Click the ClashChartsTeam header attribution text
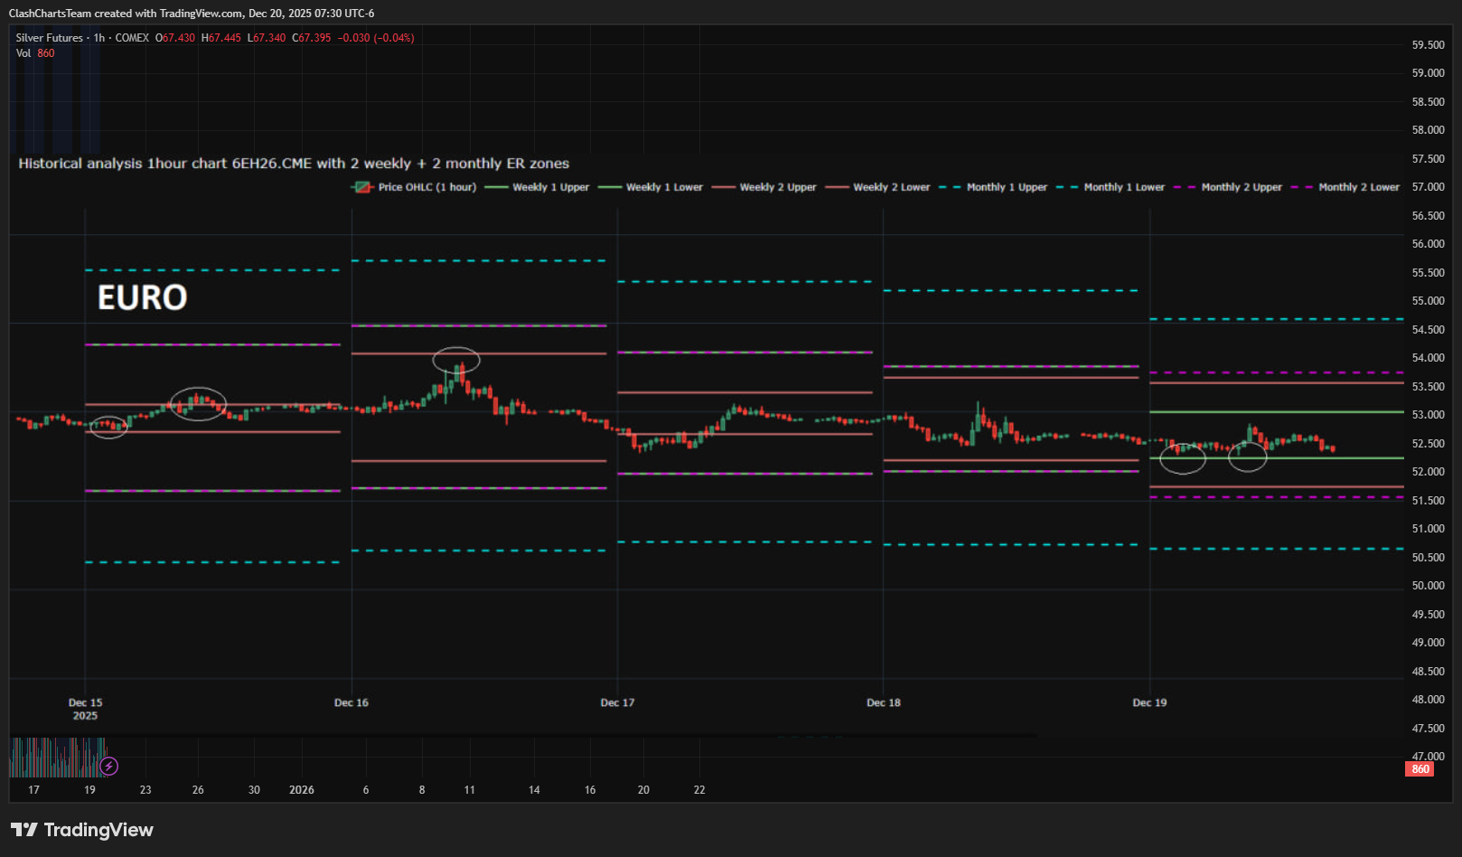Viewport: 1462px width, 857px height. pos(192,14)
